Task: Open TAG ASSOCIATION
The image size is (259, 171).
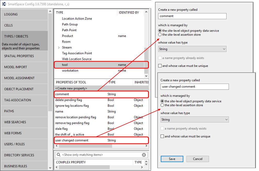Action: [24, 100]
